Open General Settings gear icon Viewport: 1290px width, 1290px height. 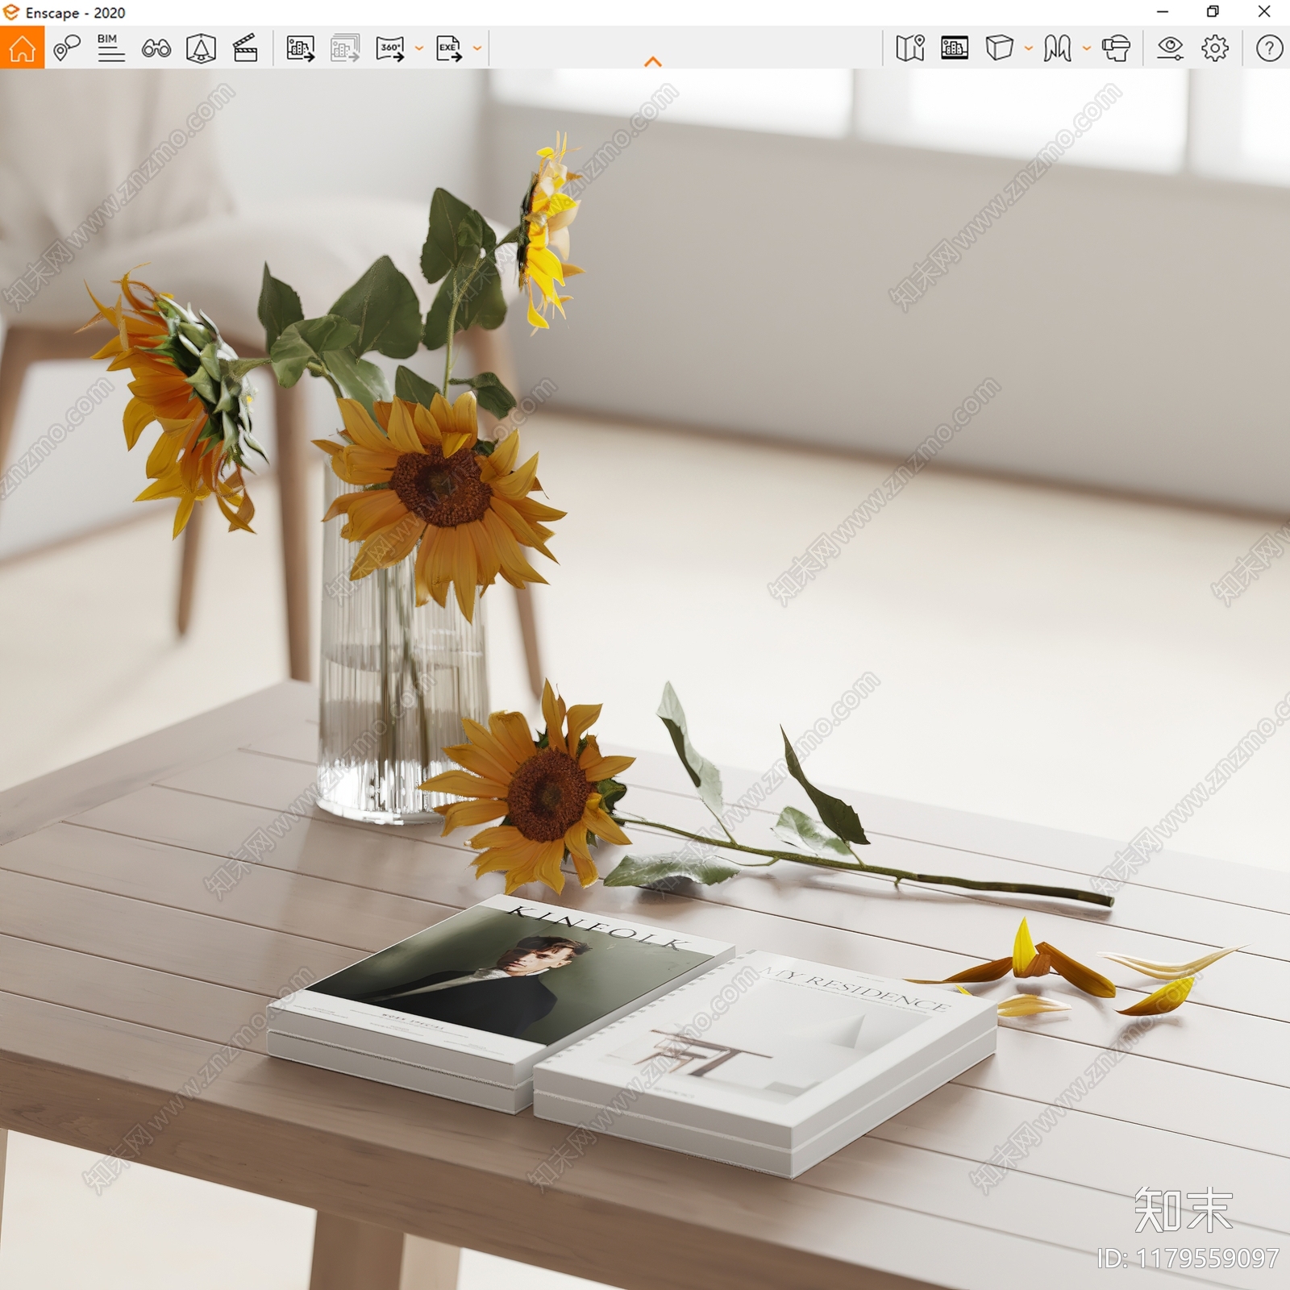tap(1215, 48)
